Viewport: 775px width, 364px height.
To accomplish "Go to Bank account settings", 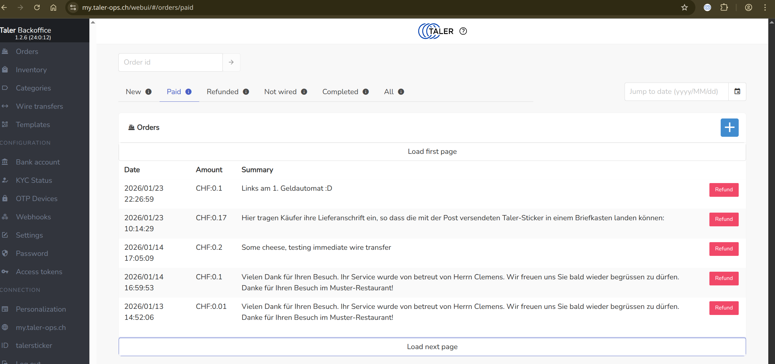I will 38,162.
